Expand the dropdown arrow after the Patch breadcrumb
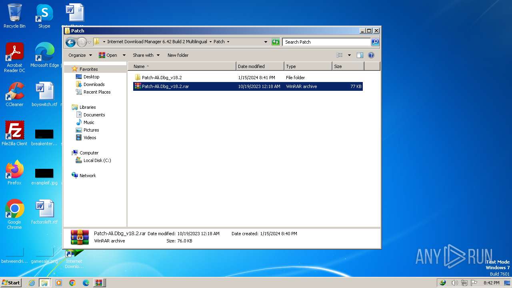Image resolution: width=512 pixels, height=288 pixels. click(x=228, y=42)
